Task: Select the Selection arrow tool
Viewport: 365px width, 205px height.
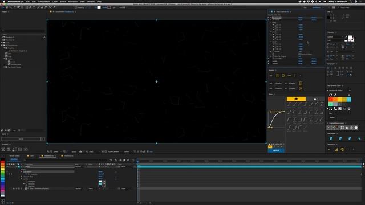Action: click(3, 7)
